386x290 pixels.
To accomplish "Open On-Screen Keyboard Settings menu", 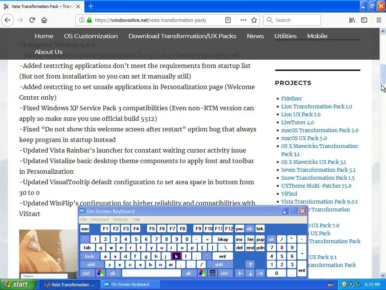I will [120, 219].
